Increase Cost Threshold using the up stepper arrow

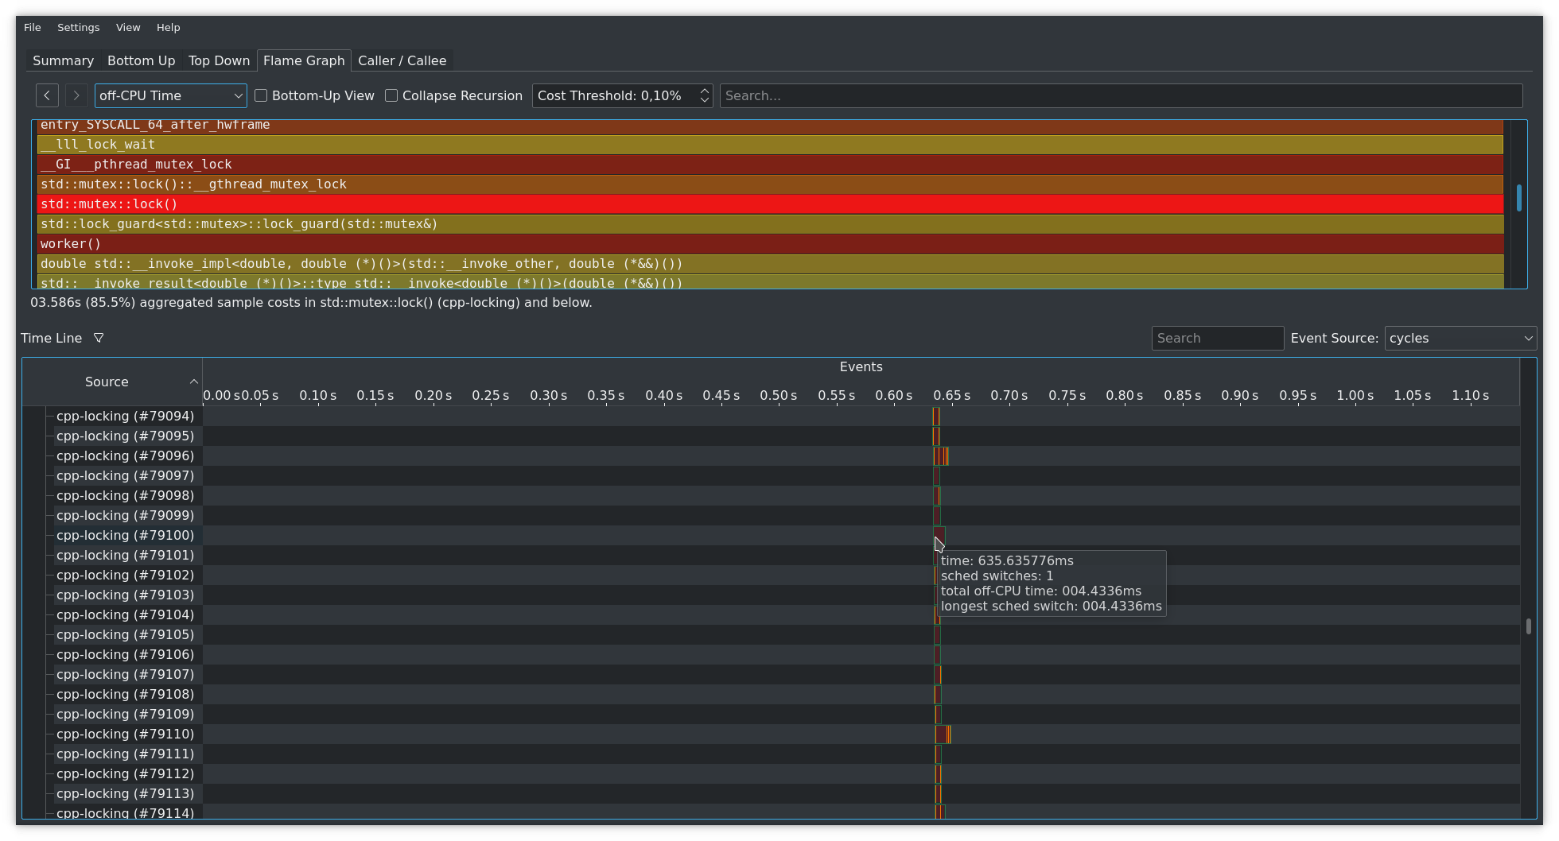coord(703,90)
